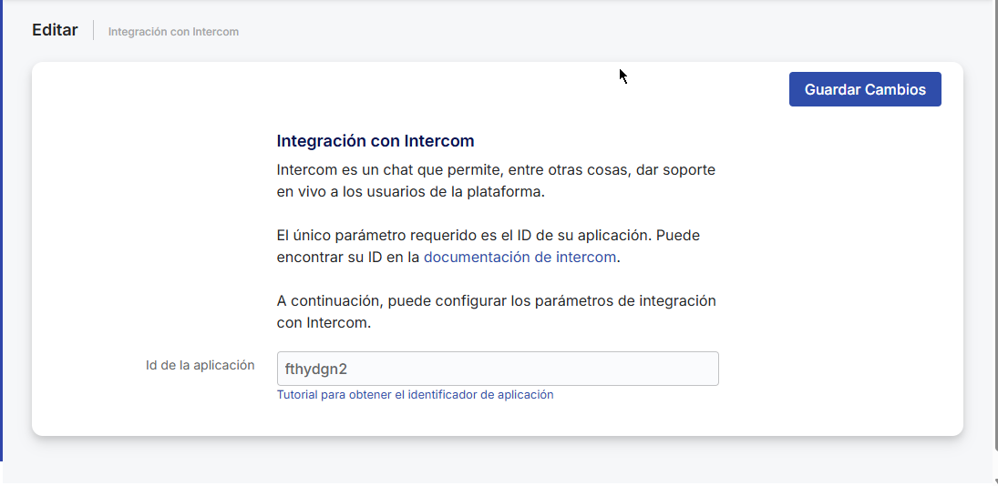998x486 pixels.
Task: Click the 'Id de la aplicación' field label
Action: point(200,365)
